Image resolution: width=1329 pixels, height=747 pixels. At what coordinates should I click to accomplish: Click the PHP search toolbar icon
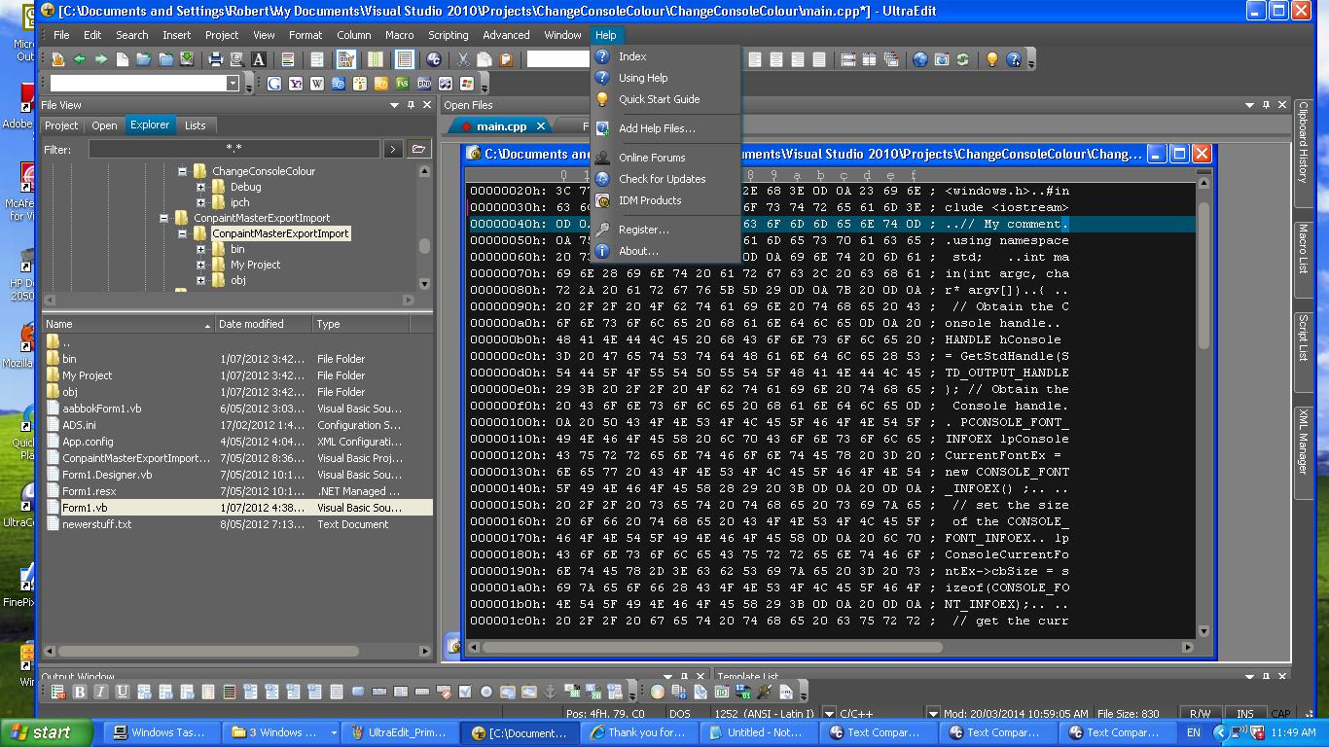click(424, 84)
